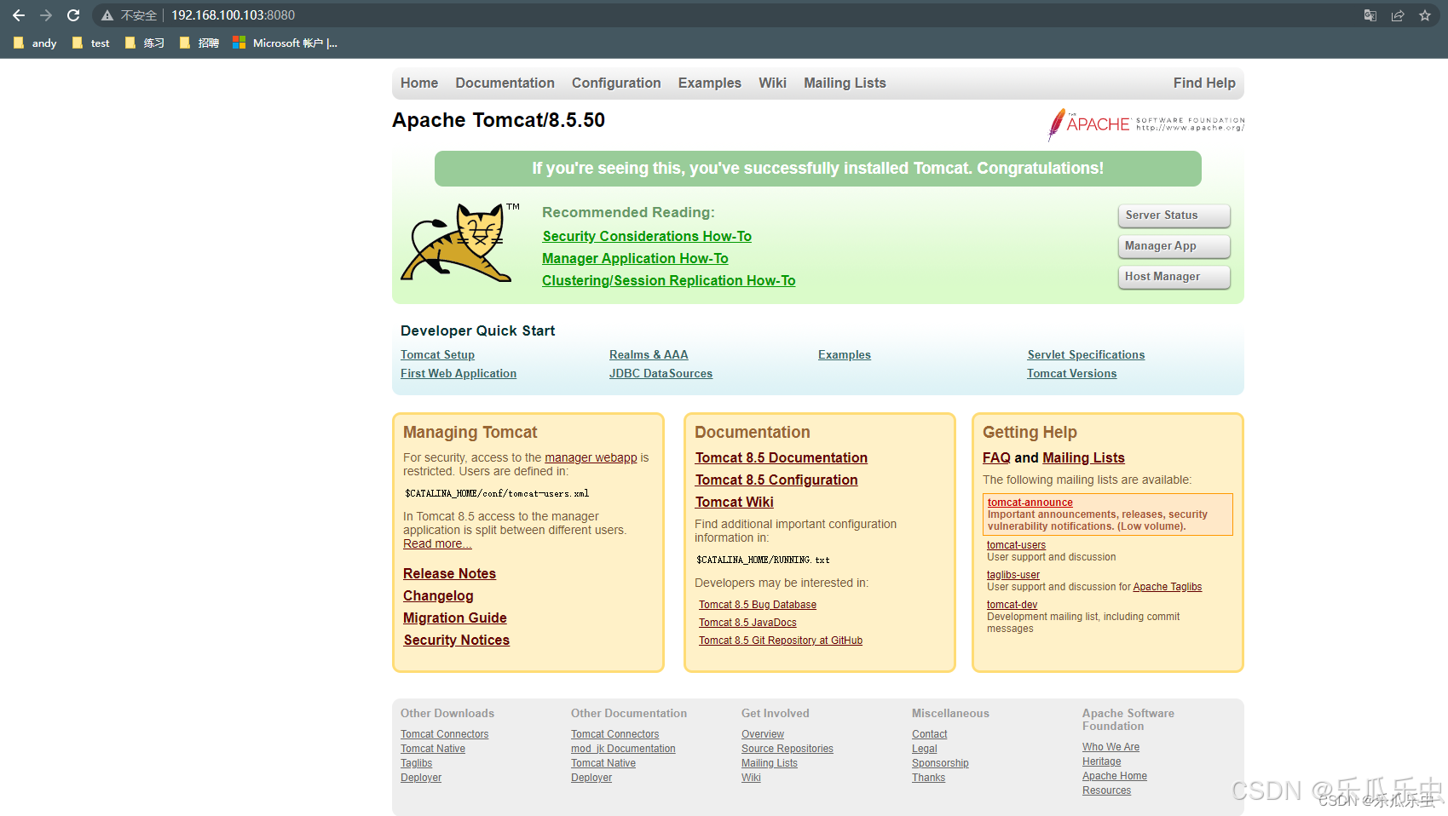Open the Documentation nav item

tap(505, 83)
